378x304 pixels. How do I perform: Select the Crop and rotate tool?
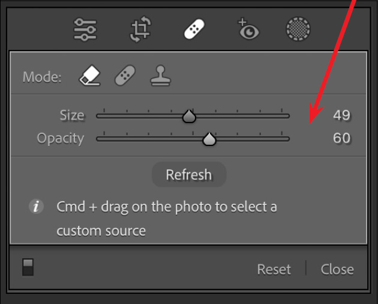(x=140, y=29)
